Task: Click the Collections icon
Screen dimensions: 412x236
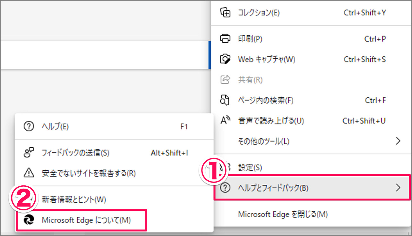Action: point(225,13)
